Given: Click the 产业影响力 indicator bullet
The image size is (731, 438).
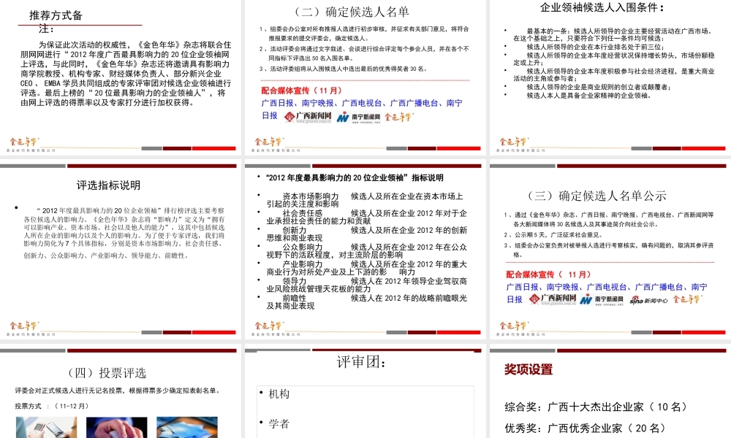Looking at the screenshot, I should click(366, 268).
